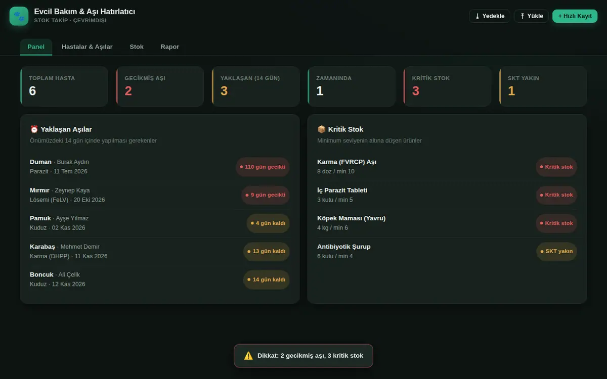Select the Mırmır vaccination row
This screenshot has height=379, width=607.
[160, 195]
